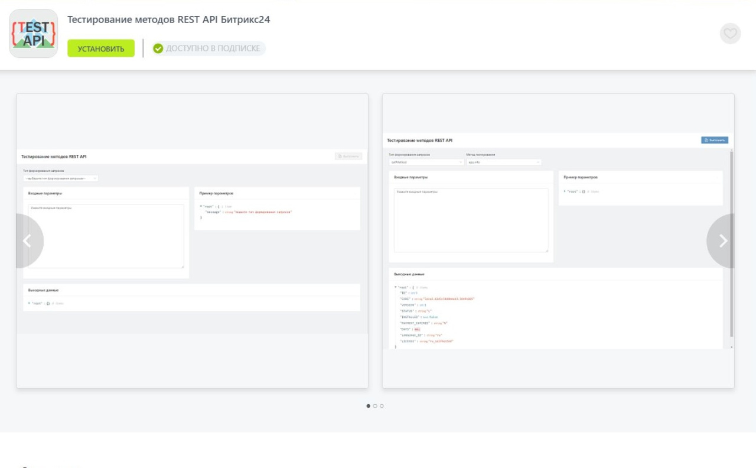Collapse root node in right Выходные данные panel
The width and height of the screenshot is (756, 468).
(395, 287)
